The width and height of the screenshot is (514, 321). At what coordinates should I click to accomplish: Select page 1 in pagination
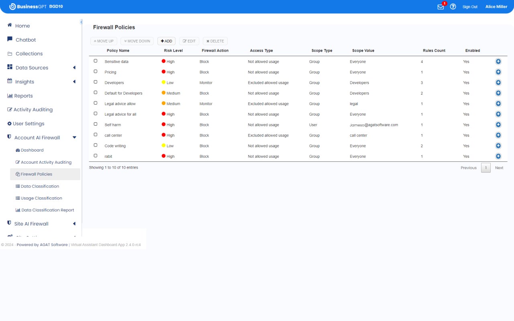(486, 168)
